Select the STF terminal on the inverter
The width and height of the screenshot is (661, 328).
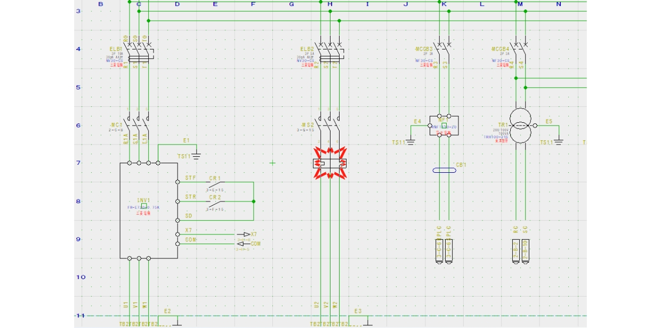pos(178,182)
